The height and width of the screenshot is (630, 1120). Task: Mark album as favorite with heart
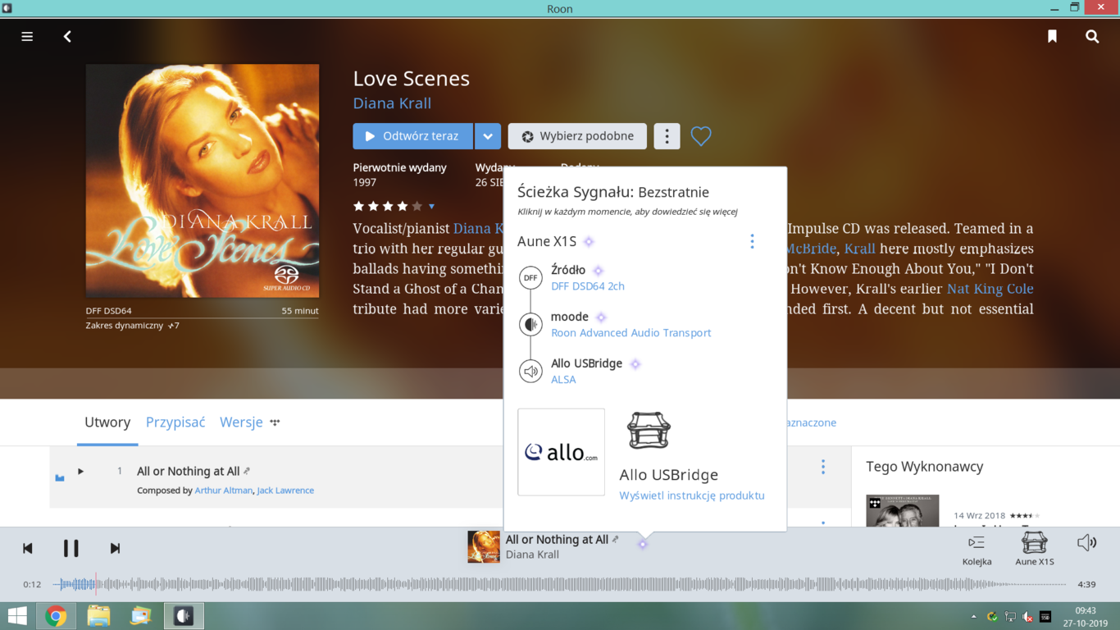(701, 136)
